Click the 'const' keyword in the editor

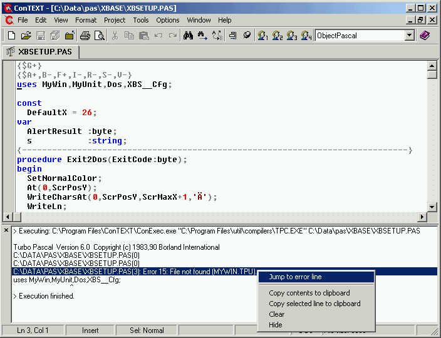(29, 103)
